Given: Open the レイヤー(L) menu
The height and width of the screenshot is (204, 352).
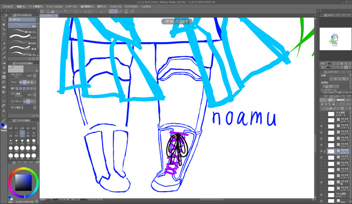Looking at the screenshot, I should [x=71, y=7].
